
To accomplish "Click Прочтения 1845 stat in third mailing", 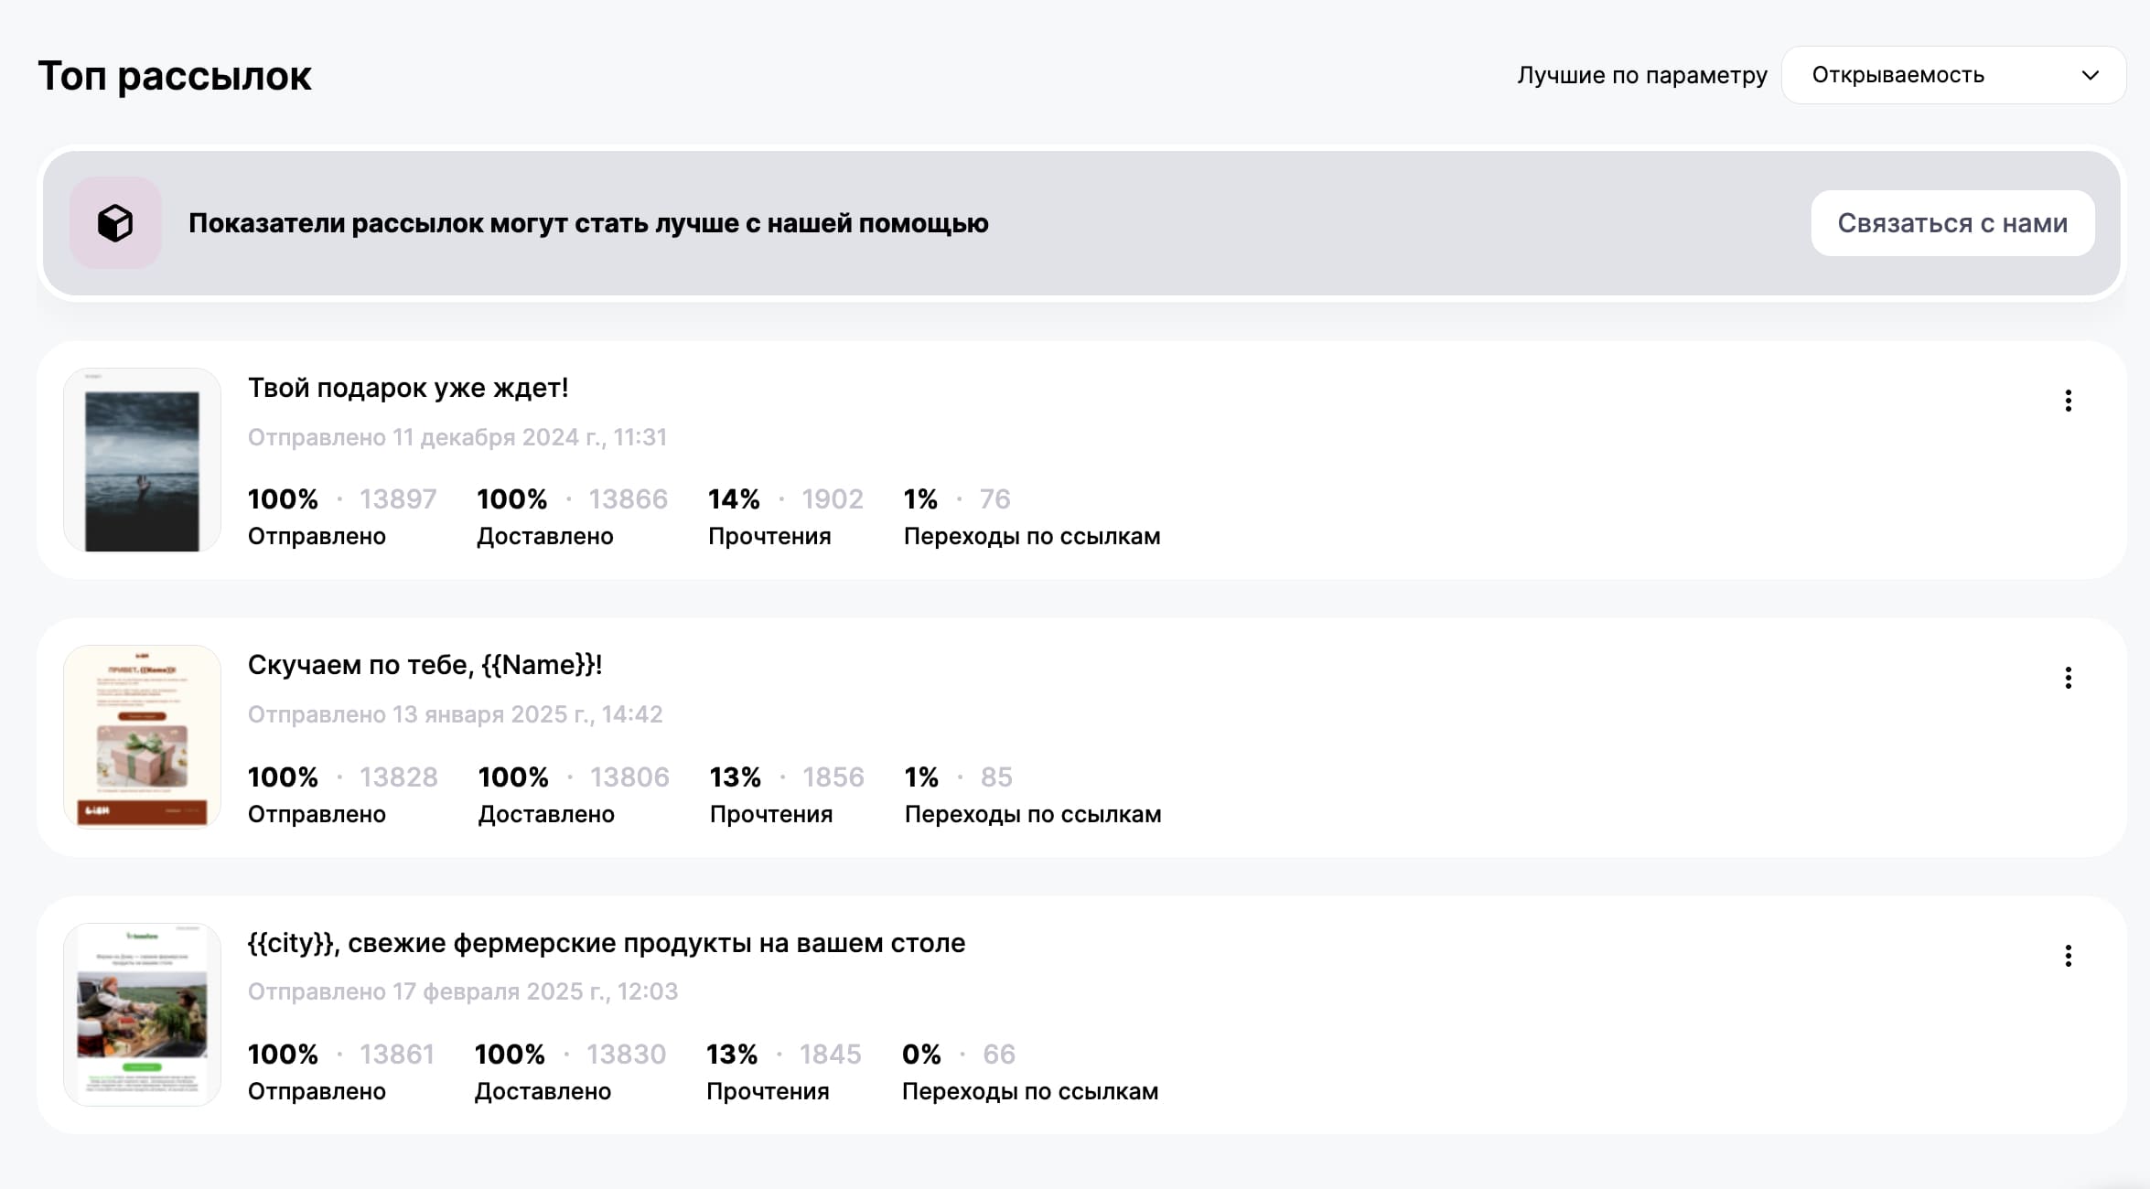I will 782,1072.
